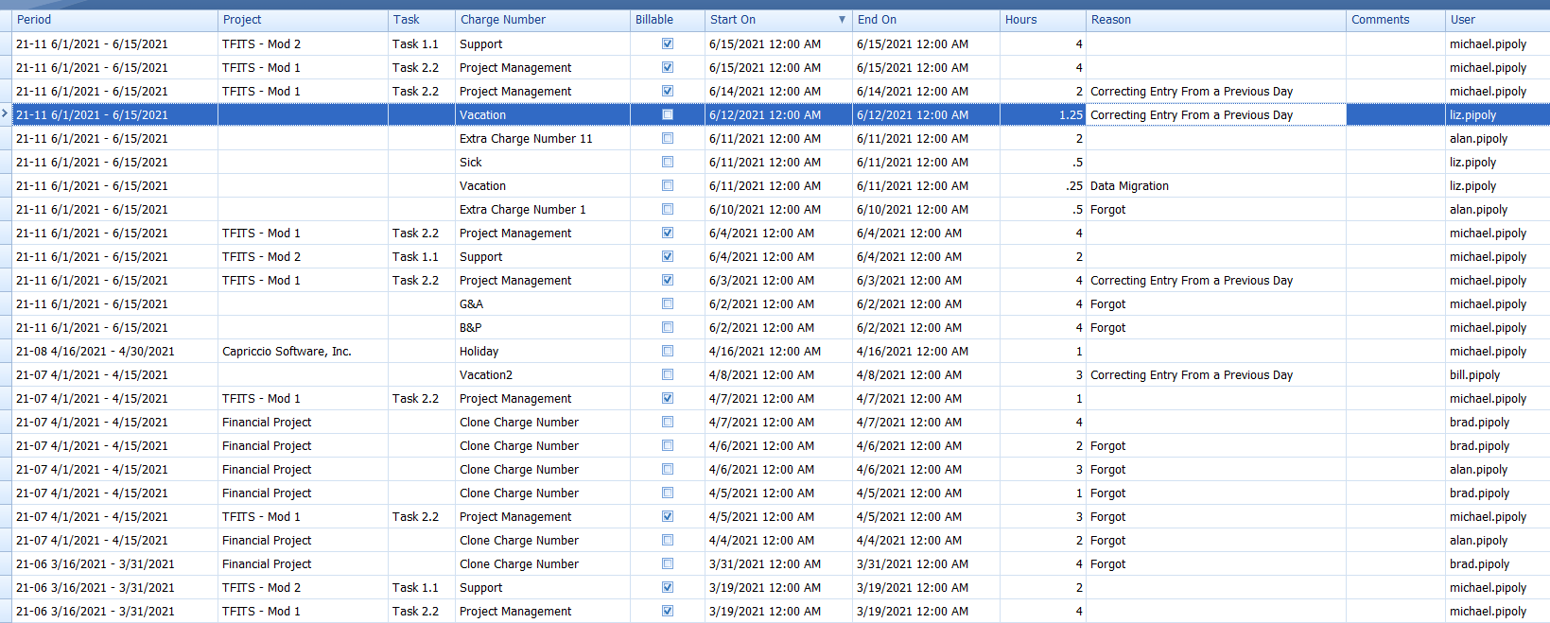Viewport: 1550px width, 623px height.
Task: Sort by the Project column header
Action: click(x=303, y=20)
